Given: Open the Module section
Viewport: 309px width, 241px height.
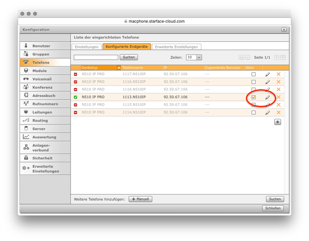Looking at the screenshot, I should click(45, 71).
